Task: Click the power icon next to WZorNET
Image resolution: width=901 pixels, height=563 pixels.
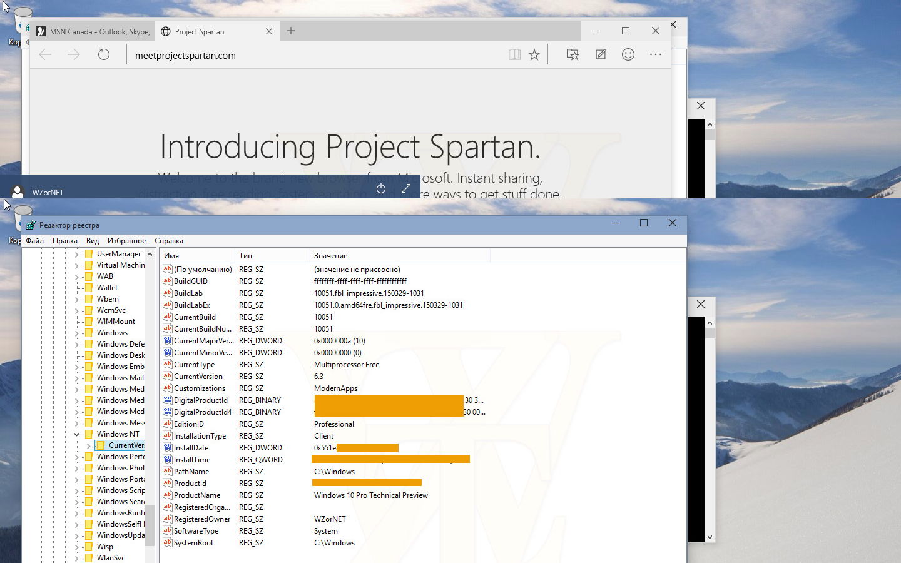Action: point(381,188)
